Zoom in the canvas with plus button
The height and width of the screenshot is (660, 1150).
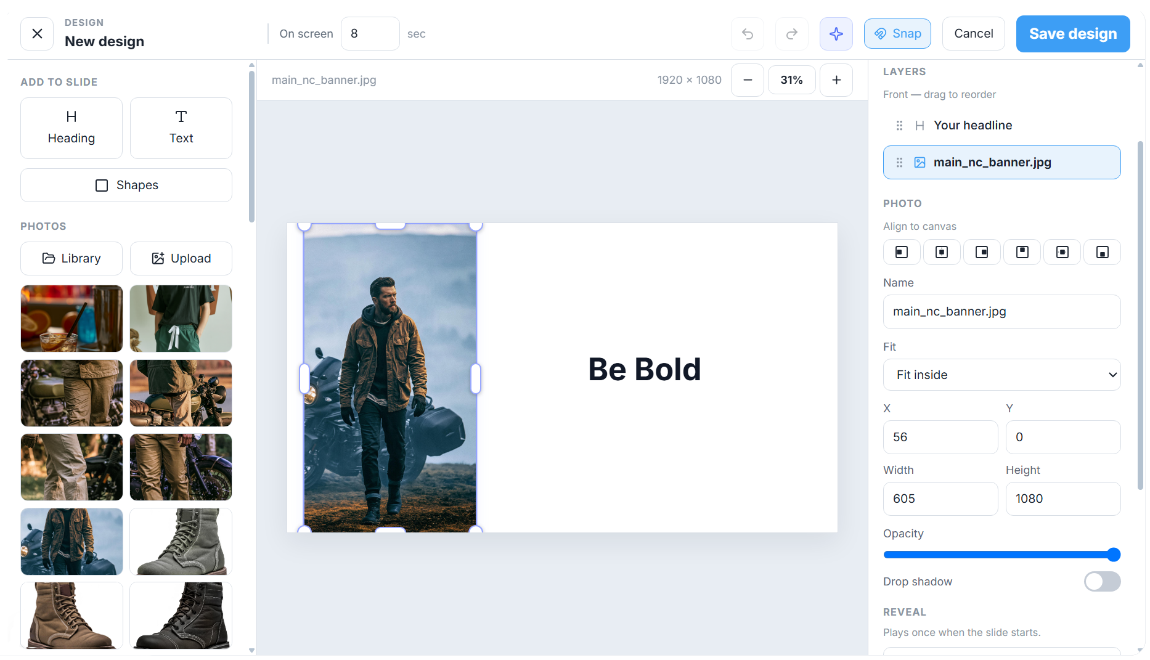(836, 79)
